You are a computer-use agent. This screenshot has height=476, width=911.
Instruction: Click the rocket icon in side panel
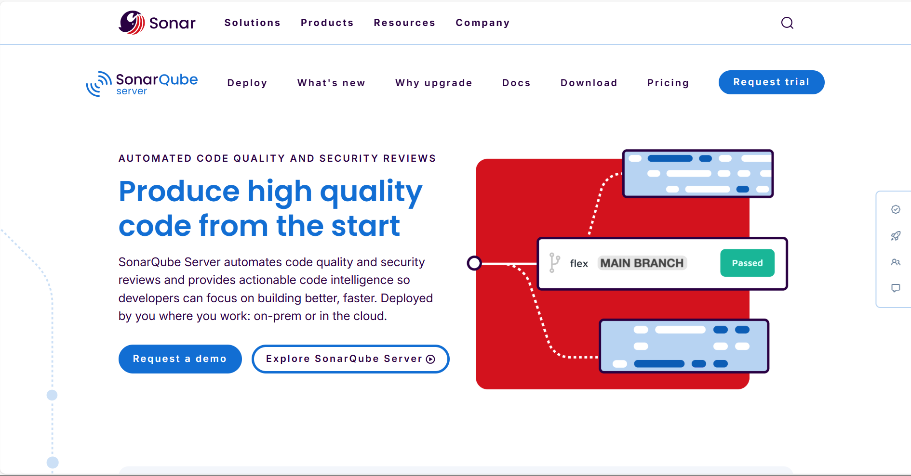896,236
